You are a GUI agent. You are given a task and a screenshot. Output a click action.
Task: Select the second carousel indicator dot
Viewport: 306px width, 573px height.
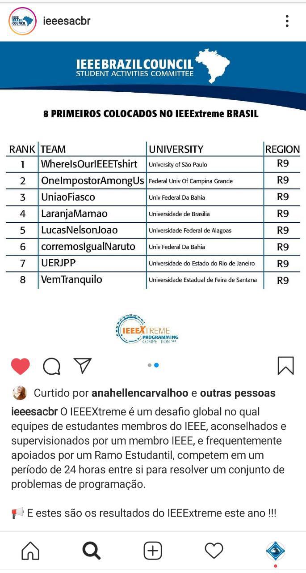tap(156, 365)
